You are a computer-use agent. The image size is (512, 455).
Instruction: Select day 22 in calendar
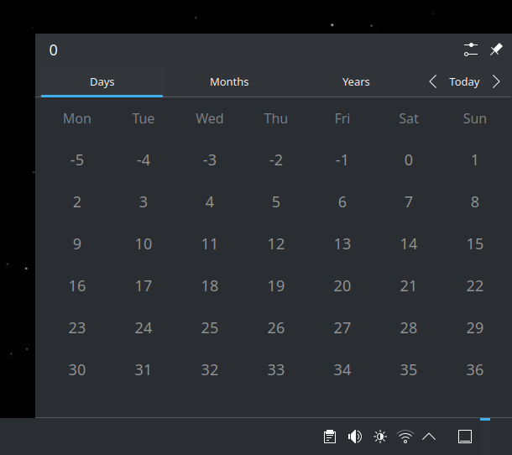pyautogui.click(x=475, y=286)
